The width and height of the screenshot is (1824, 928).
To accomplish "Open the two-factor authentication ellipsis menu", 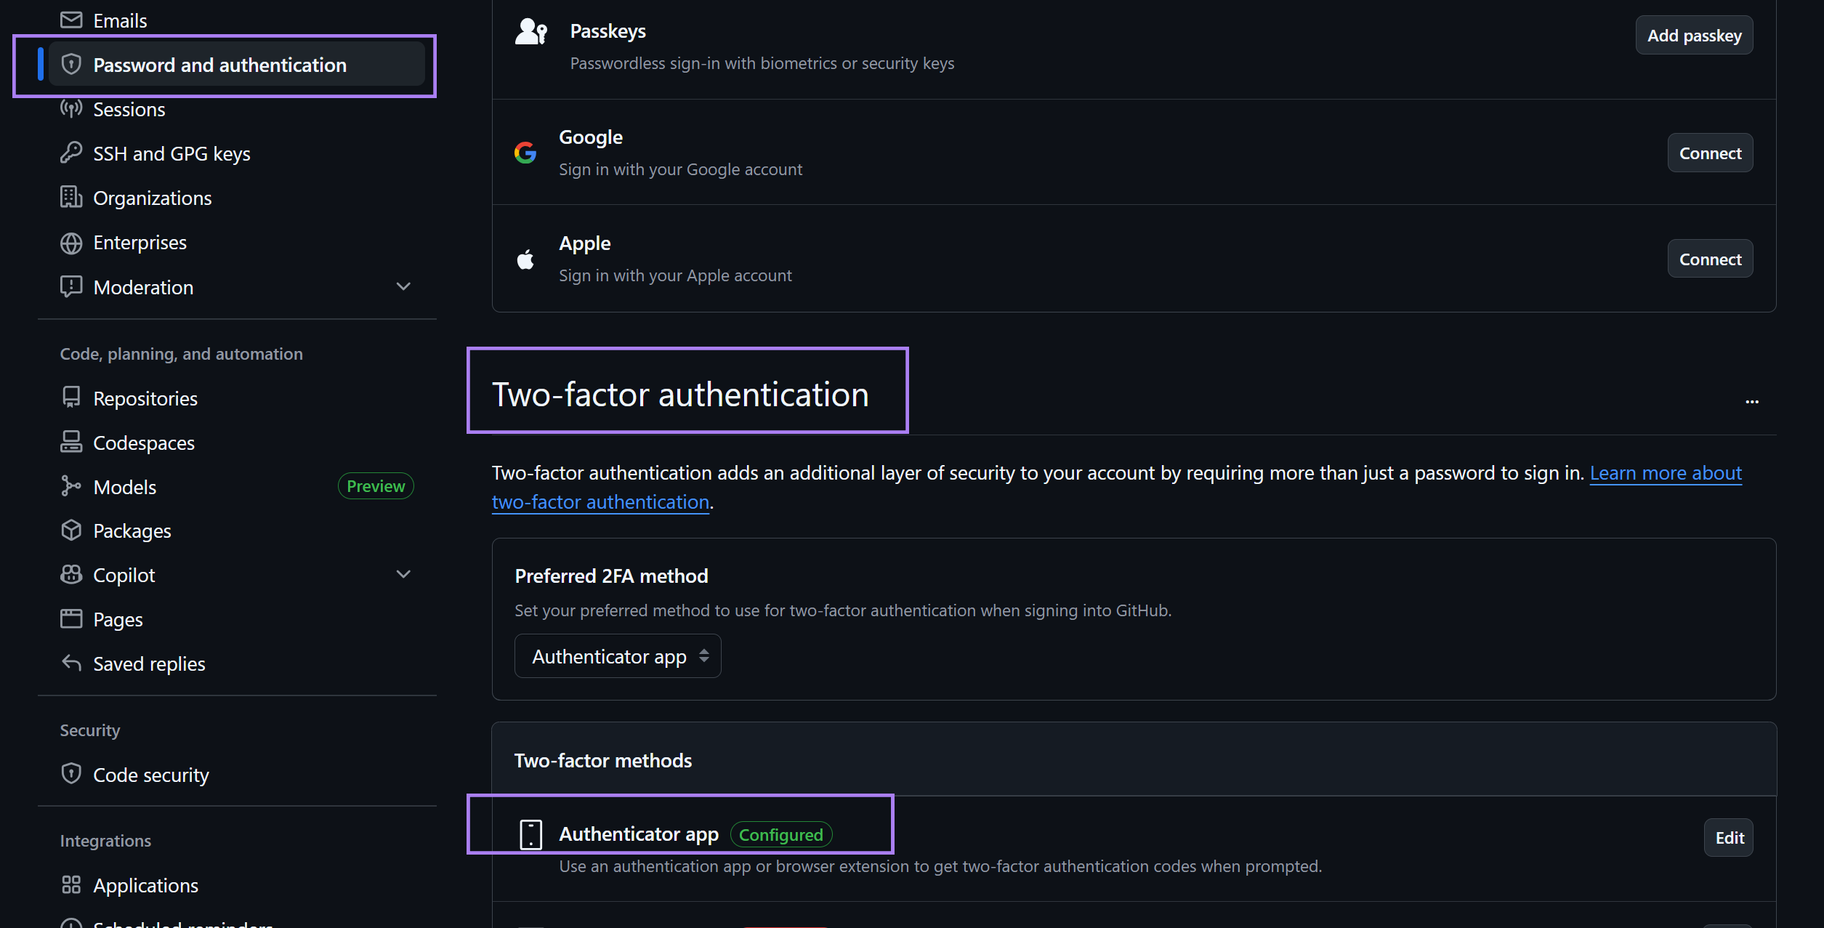I will (1752, 401).
